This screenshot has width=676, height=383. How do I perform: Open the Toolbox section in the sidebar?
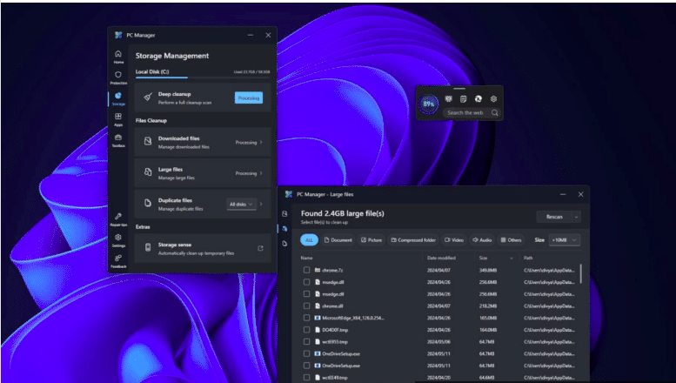click(118, 140)
